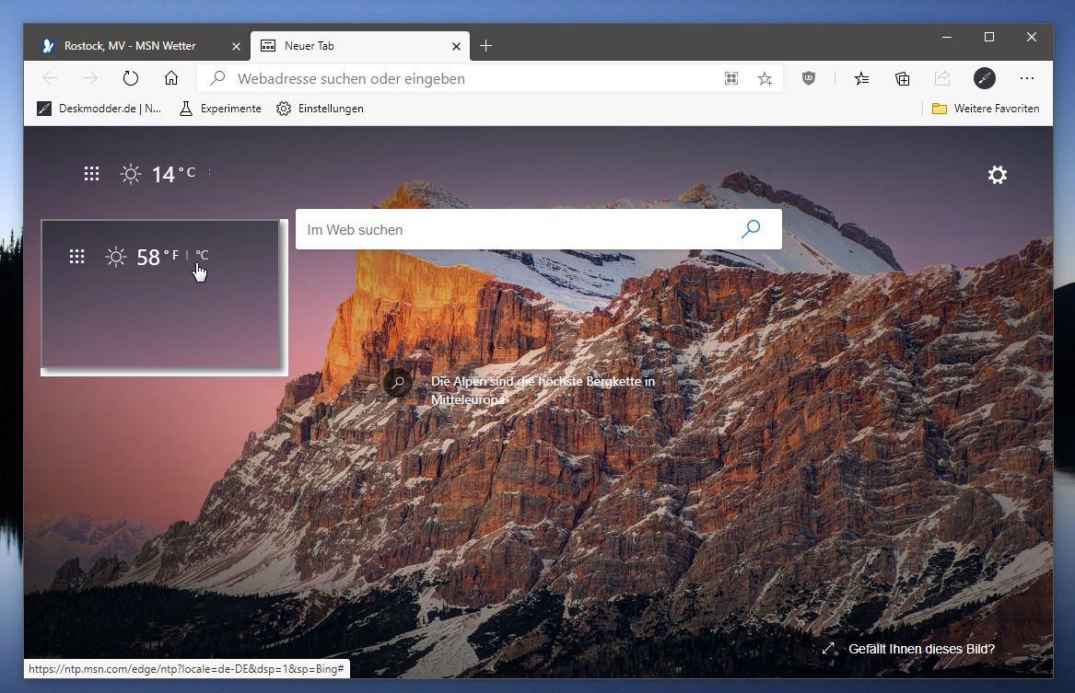Image resolution: width=1075 pixels, height=693 pixels.
Task: Open Die Alpen sind die höchste Bergkette link
Action: [x=543, y=390]
